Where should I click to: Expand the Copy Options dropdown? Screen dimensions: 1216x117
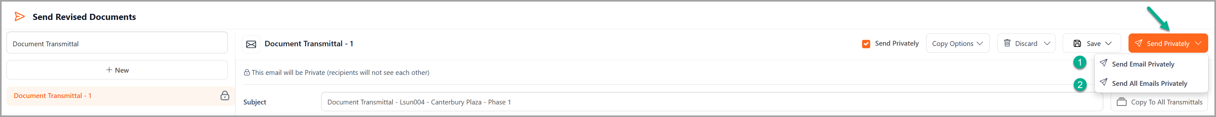click(x=957, y=43)
